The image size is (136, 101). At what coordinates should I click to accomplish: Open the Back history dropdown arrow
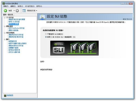click(x=14, y=11)
